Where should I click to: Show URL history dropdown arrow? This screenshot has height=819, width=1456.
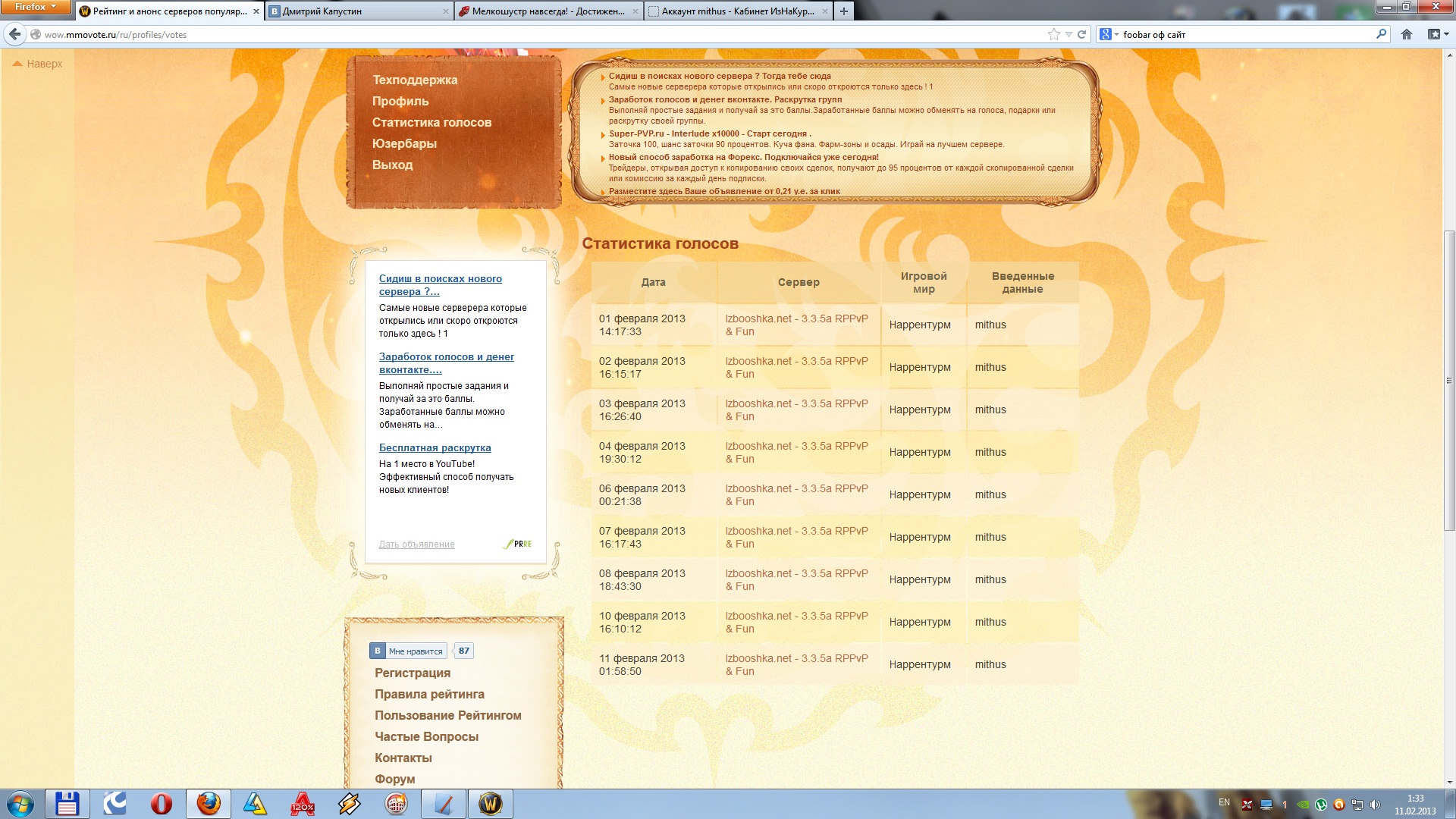click(1068, 34)
